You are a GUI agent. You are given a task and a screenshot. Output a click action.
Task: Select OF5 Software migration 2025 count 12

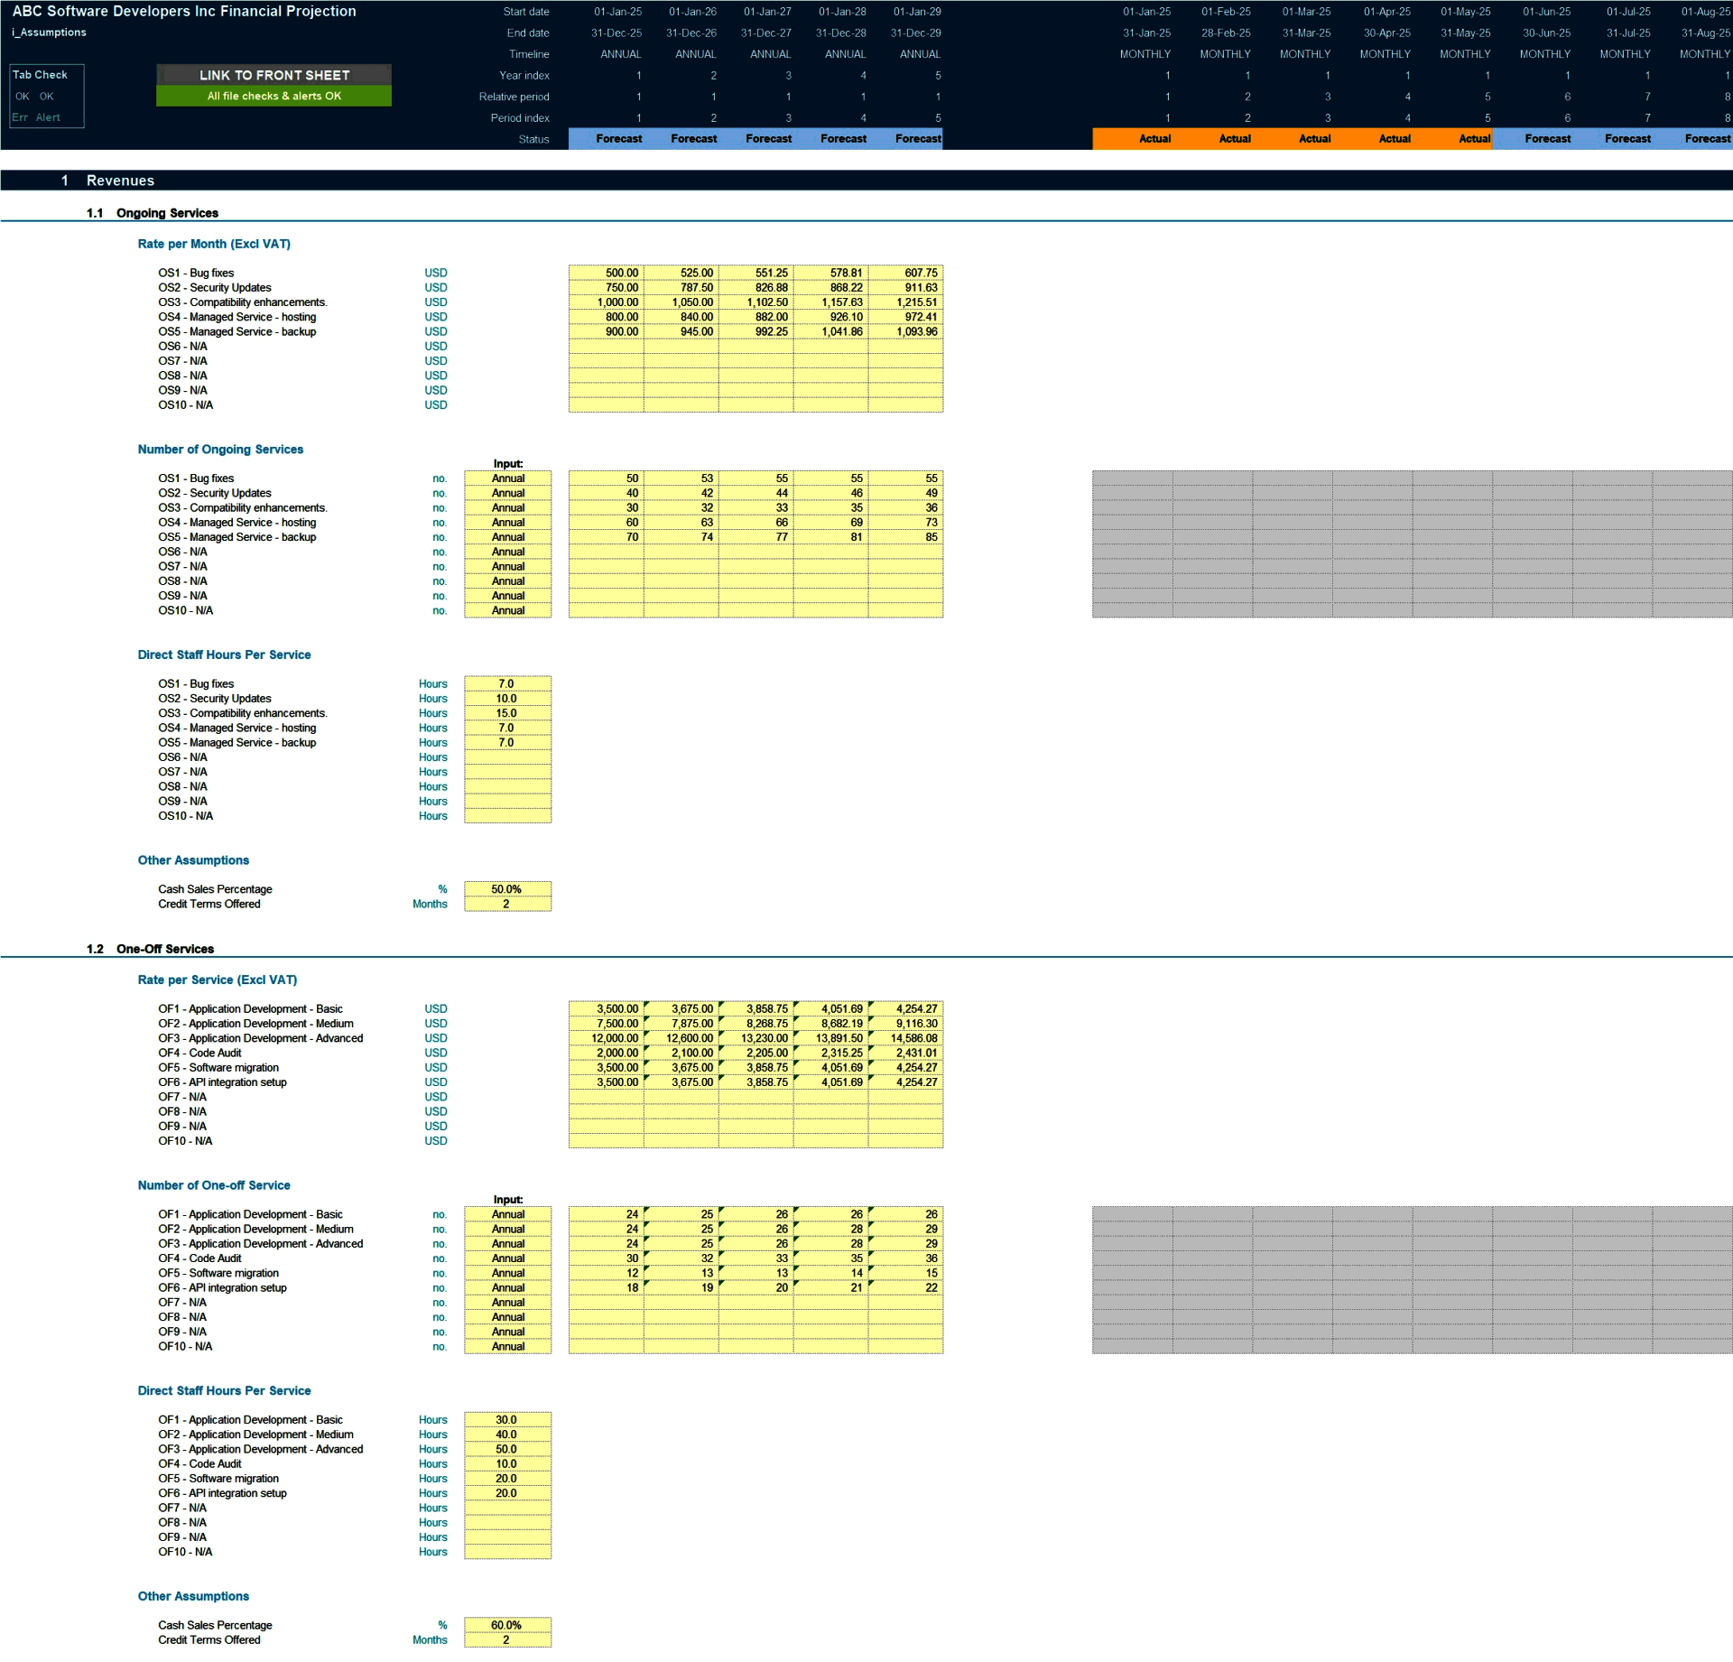click(x=607, y=1273)
